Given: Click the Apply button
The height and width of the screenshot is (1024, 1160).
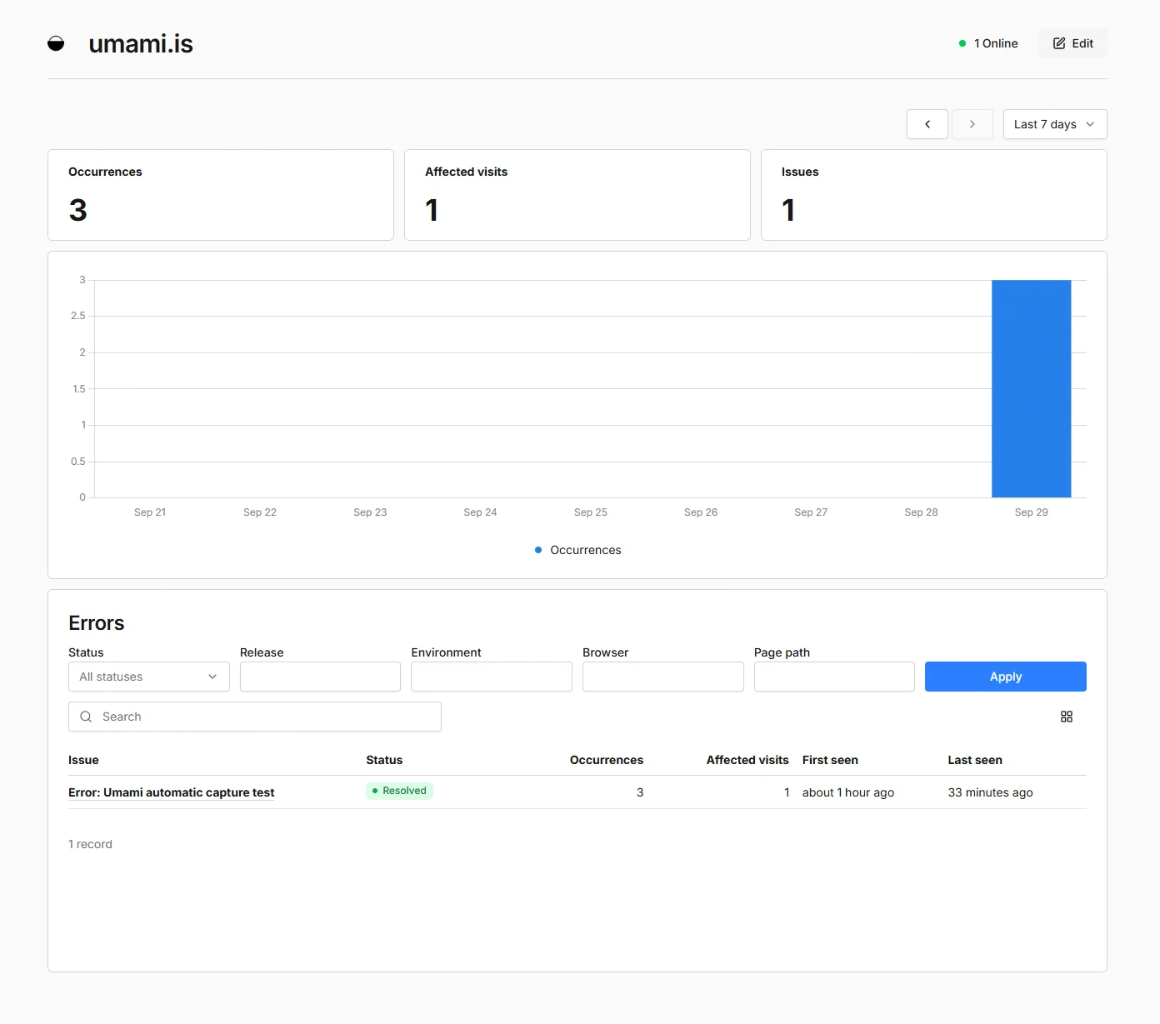Looking at the screenshot, I should tap(1006, 677).
